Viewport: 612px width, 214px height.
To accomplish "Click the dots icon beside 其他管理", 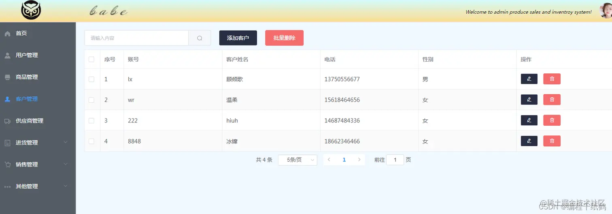I will [x=7, y=187].
